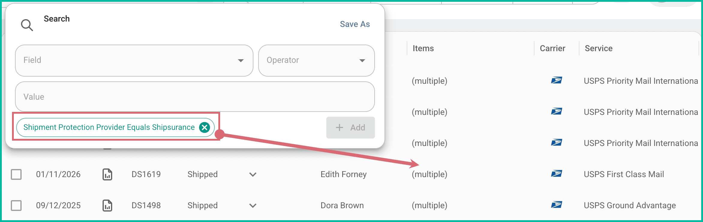
Task: Select the checkbox for order DS1498
Action: click(16, 206)
